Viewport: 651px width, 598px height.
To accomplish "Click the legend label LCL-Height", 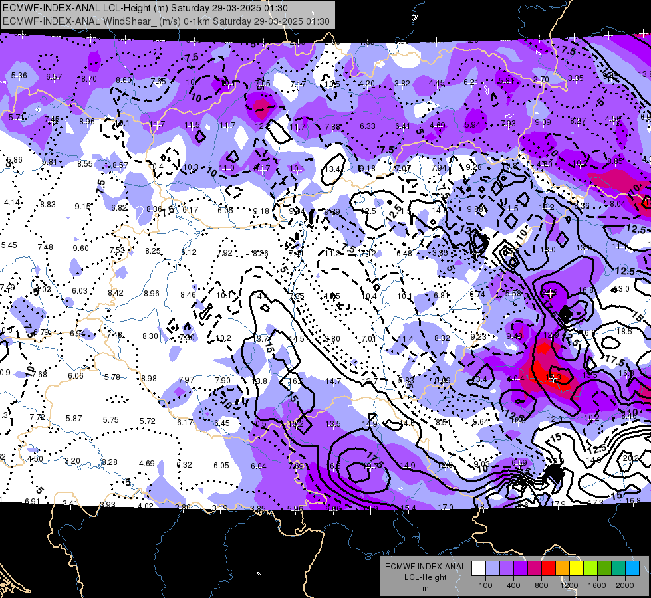I will tap(425, 577).
